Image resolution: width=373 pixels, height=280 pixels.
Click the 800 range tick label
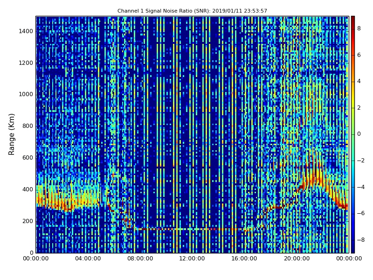tap(28, 126)
